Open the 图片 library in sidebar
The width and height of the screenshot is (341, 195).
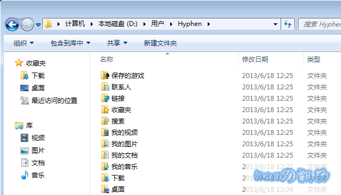pos(38,151)
